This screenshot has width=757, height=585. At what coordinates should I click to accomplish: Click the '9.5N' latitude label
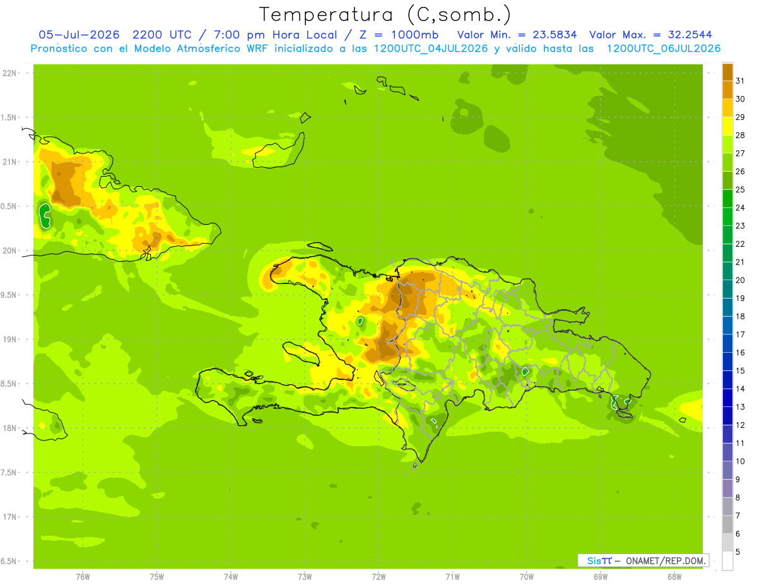9,295
